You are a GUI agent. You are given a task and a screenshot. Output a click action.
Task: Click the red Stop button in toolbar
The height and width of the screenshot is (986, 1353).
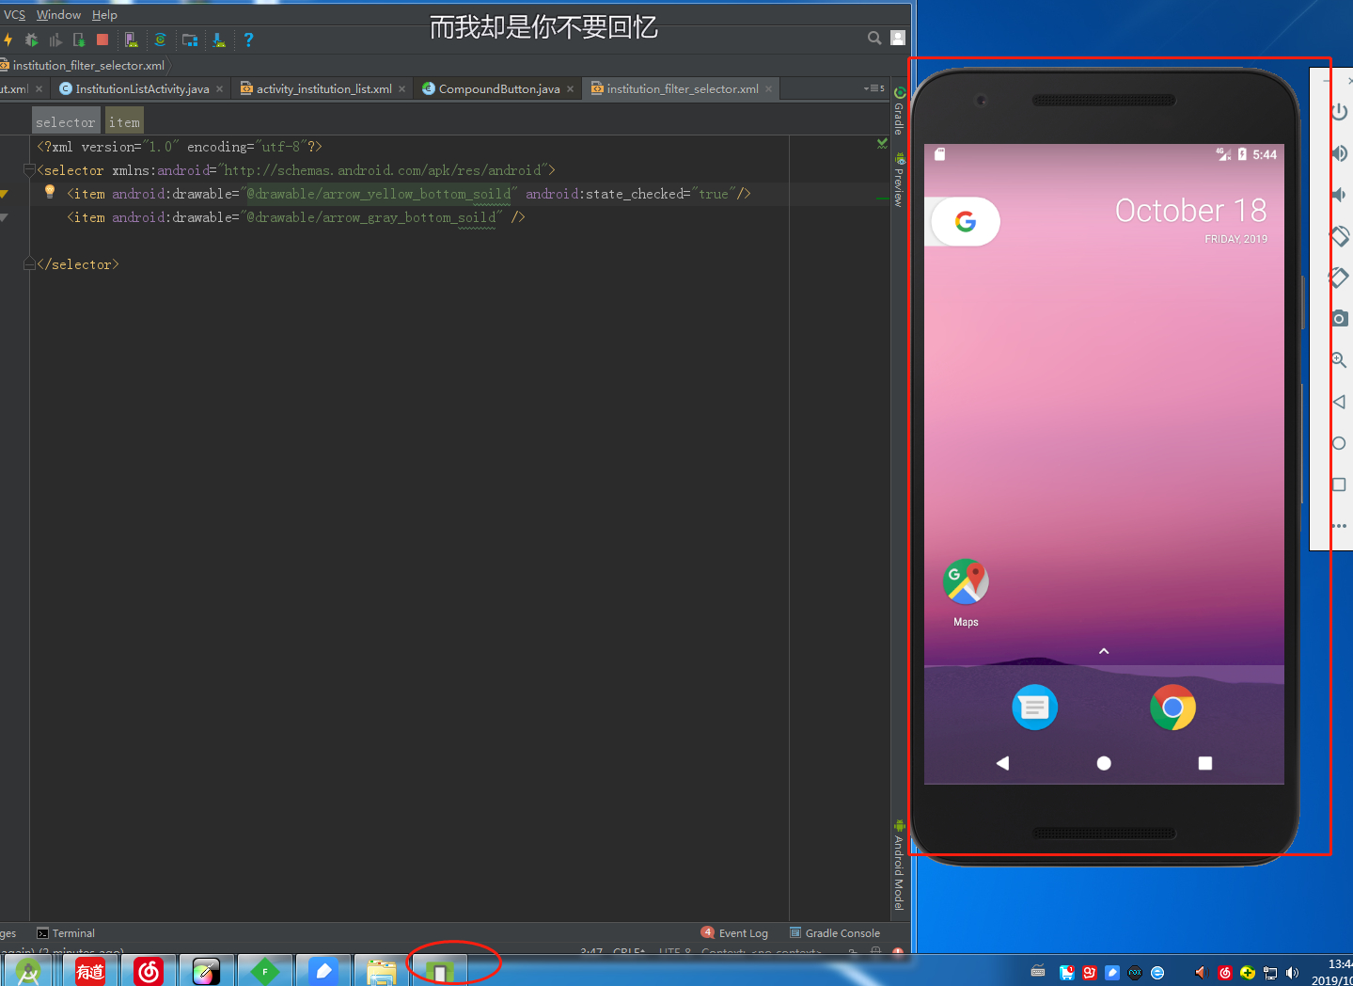[x=102, y=40]
